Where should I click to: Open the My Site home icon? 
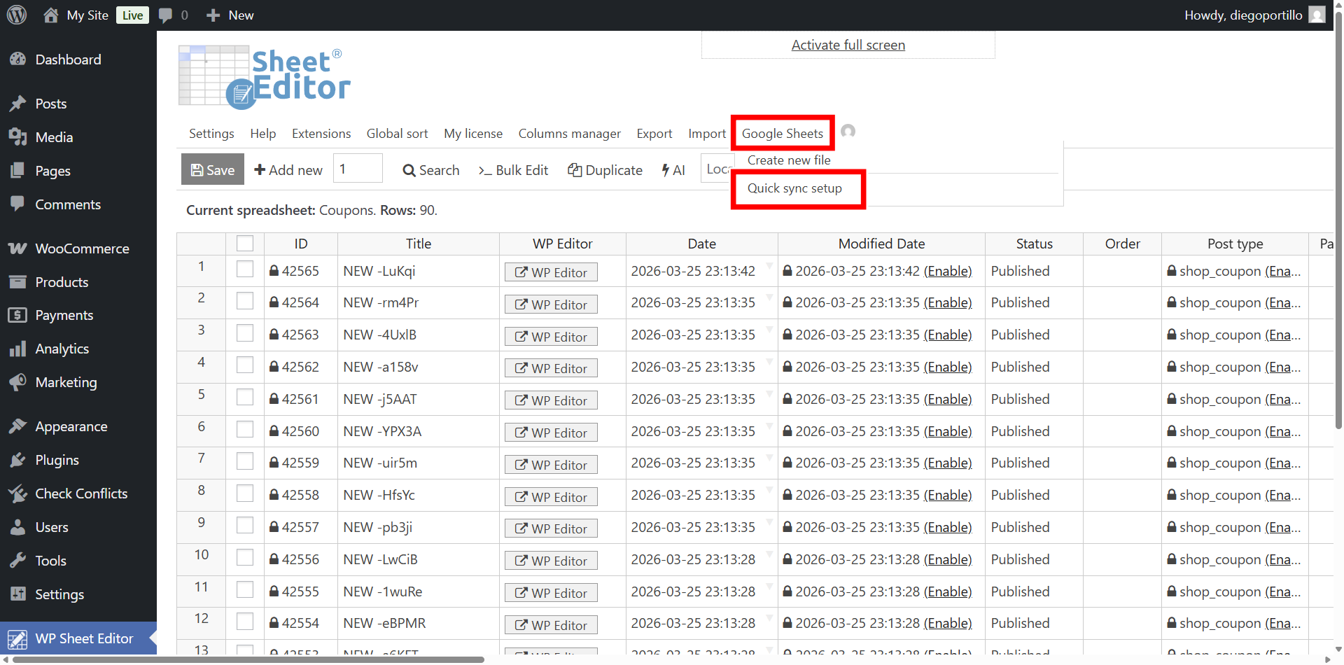51,15
